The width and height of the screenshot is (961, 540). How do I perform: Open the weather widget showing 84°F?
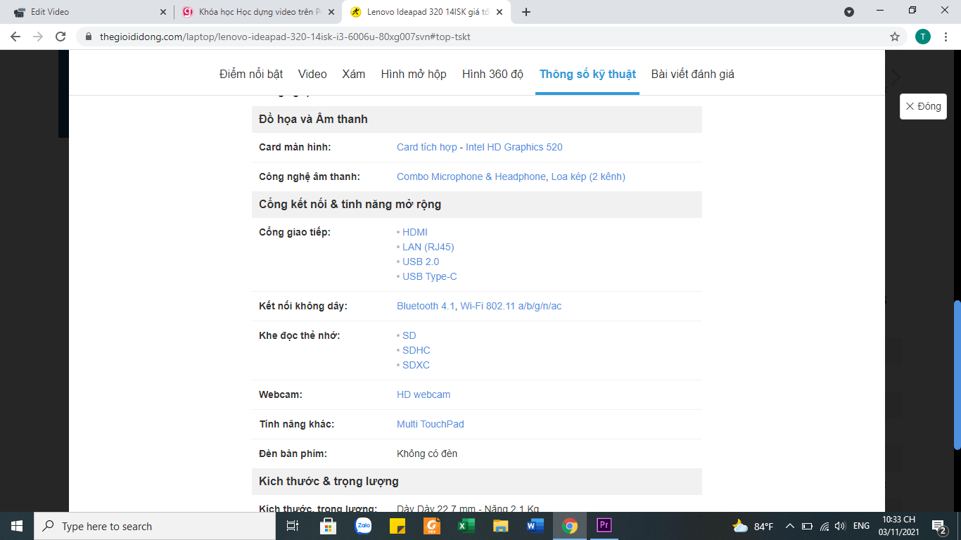tap(753, 526)
